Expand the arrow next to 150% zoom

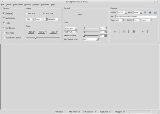pyautogui.click(x=57, y=32)
